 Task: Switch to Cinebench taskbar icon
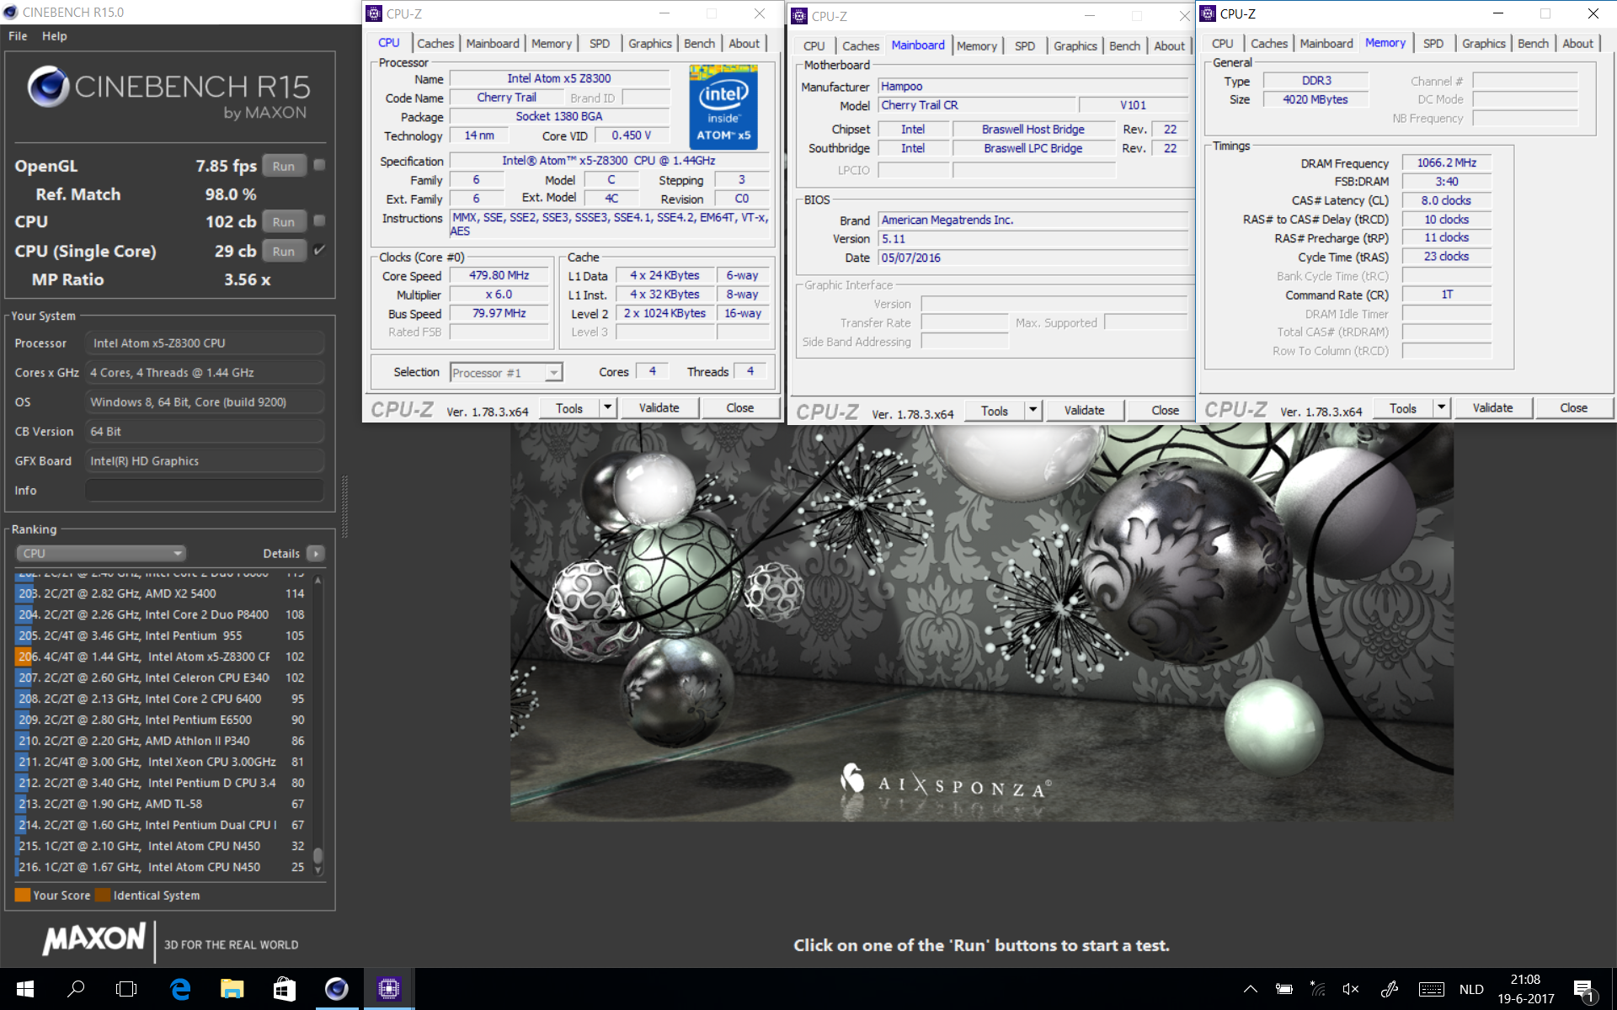(337, 989)
